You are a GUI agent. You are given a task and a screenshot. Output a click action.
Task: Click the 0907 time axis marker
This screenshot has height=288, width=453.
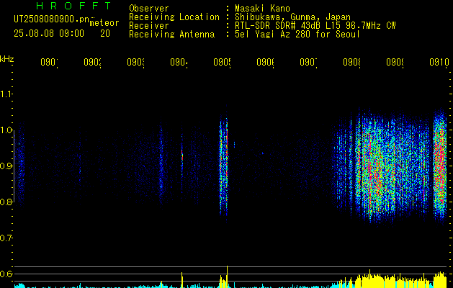pyautogui.click(x=308, y=62)
